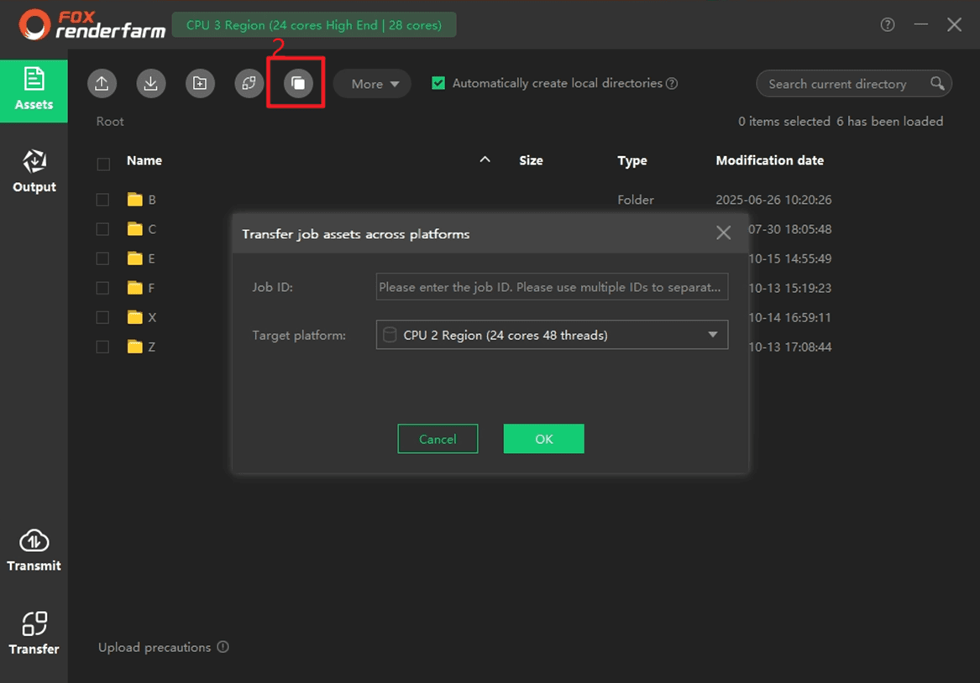This screenshot has width=980, height=683.
Task: Click the new folder toolbar icon
Action: [x=200, y=83]
